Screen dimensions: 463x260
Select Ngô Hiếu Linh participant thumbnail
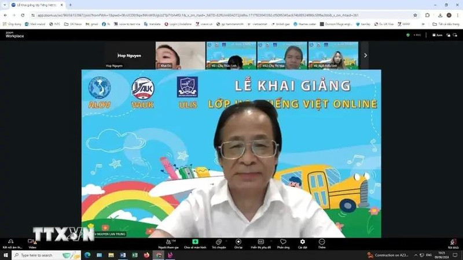tap(333, 55)
